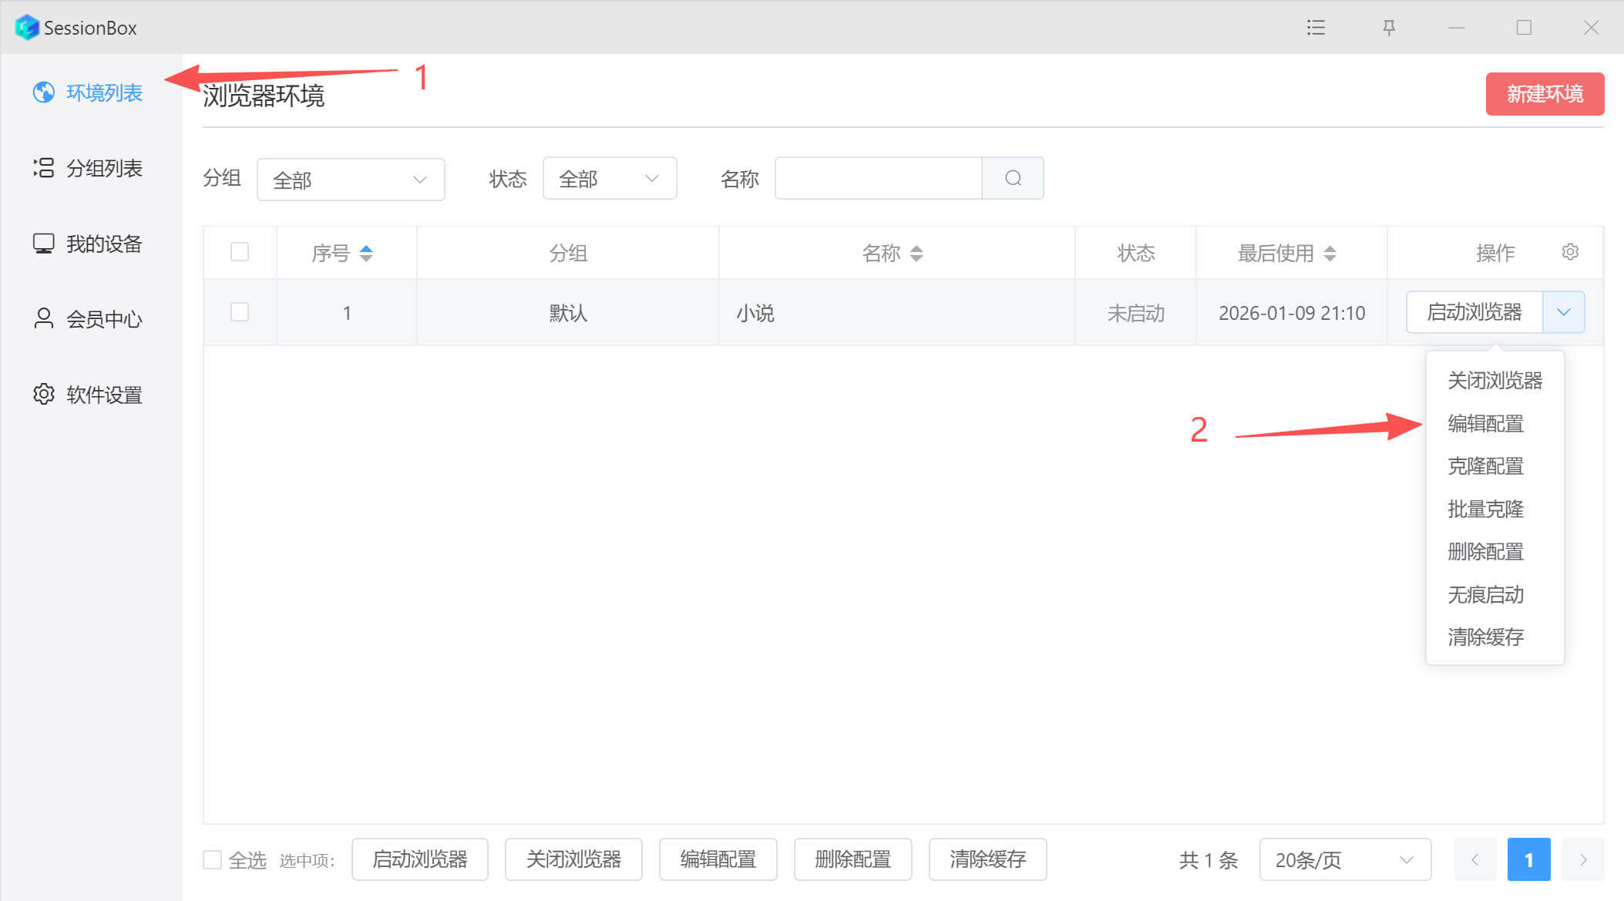This screenshot has width=1624, height=901.
Task: Enable the 全选 checkbox at bottom
Action: click(212, 859)
